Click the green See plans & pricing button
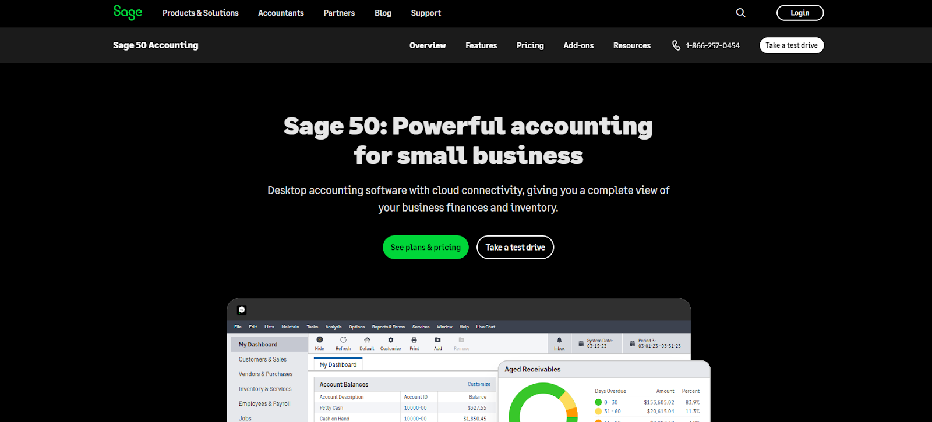 click(426, 247)
